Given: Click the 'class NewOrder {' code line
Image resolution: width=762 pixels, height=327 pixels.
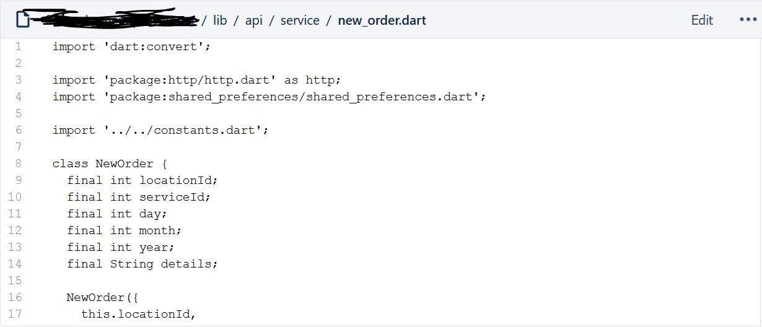Looking at the screenshot, I should pyautogui.click(x=110, y=163).
